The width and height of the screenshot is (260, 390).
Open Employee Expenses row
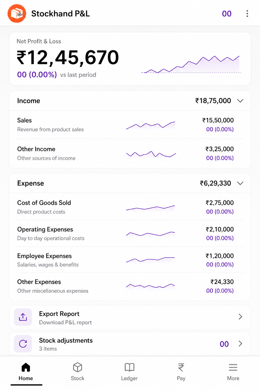point(130,260)
